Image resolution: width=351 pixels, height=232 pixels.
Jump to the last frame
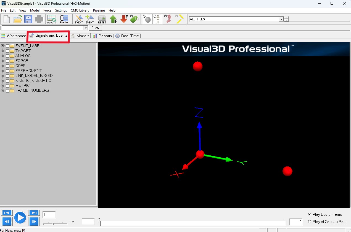click(34, 213)
